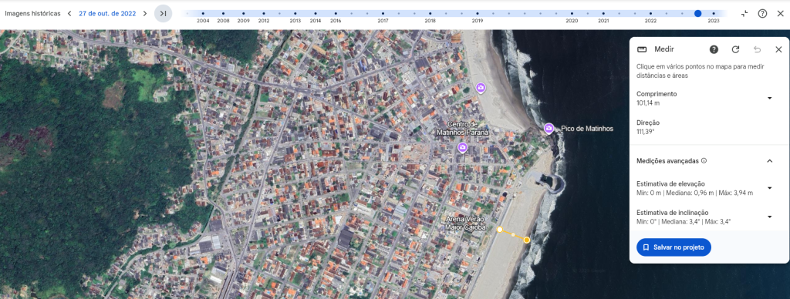Open help in the Medir panel
The width and height of the screenshot is (790, 299).
point(714,49)
